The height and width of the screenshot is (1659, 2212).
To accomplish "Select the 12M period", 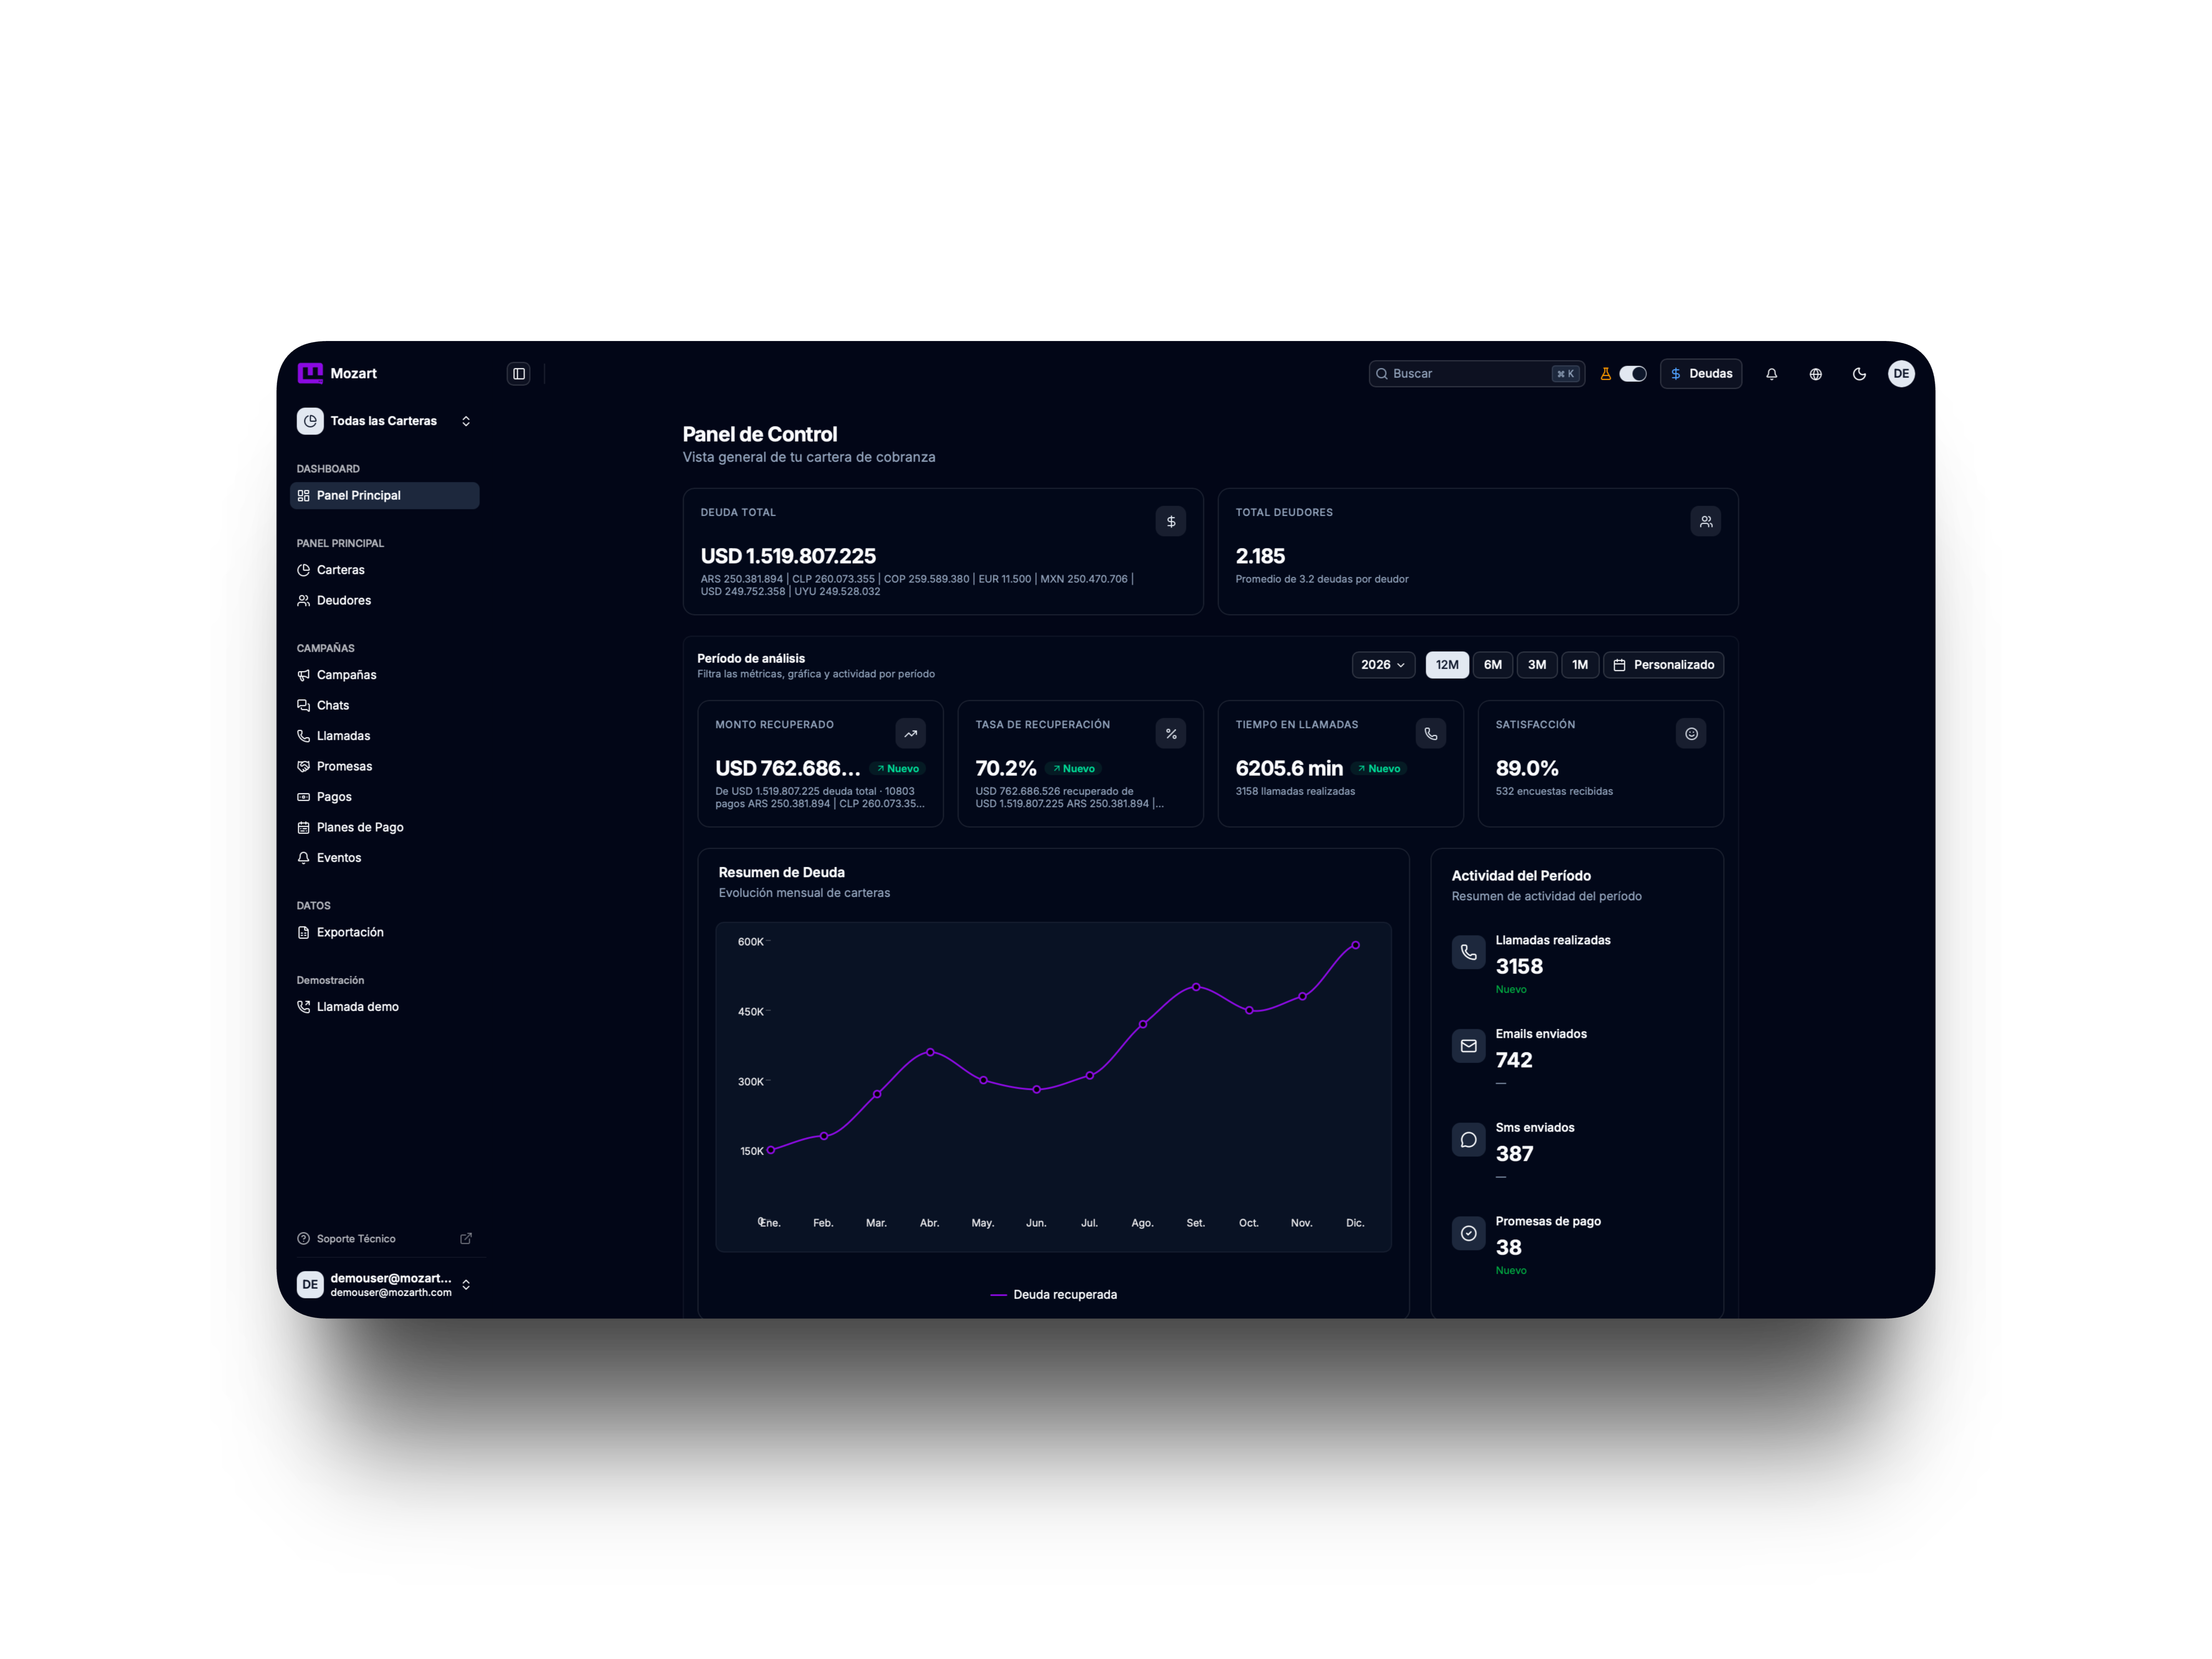I will [1447, 665].
